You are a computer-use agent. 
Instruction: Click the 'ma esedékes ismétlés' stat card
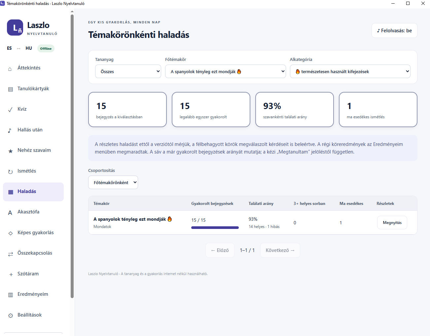click(378, 109)
